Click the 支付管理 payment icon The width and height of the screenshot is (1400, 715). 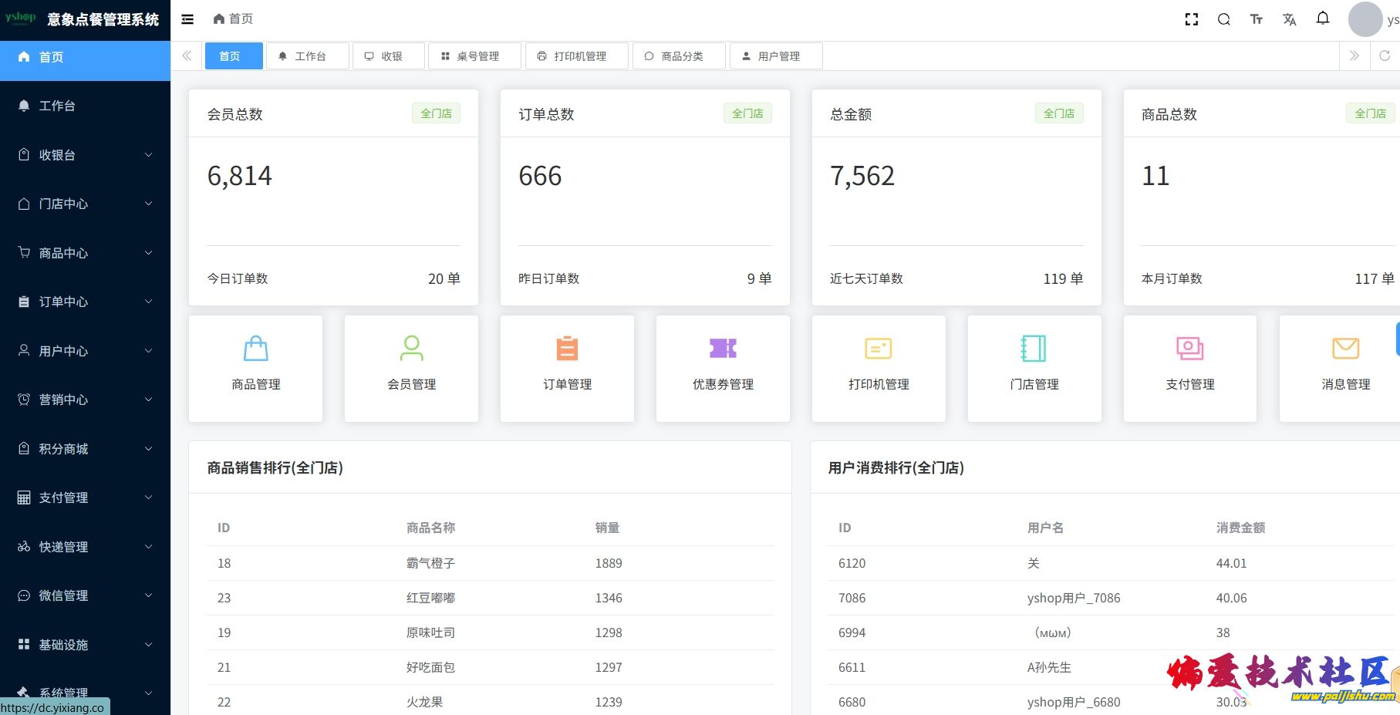(x=1189, y=349)
